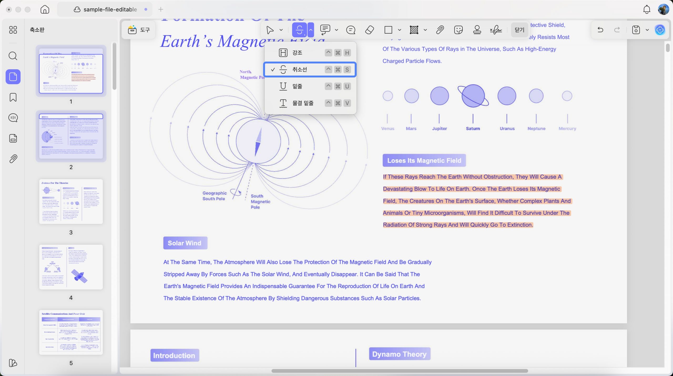Click the Uranus planet label
673x376 pixels.
coord(507,129)
